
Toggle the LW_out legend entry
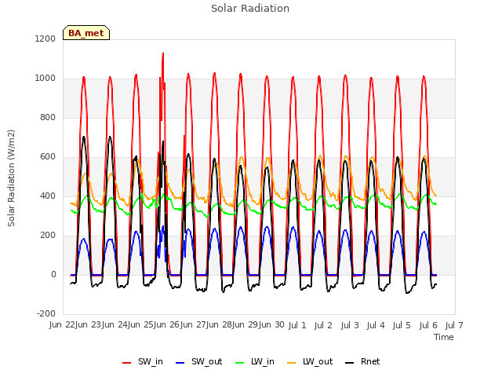[x=310, y=361]
